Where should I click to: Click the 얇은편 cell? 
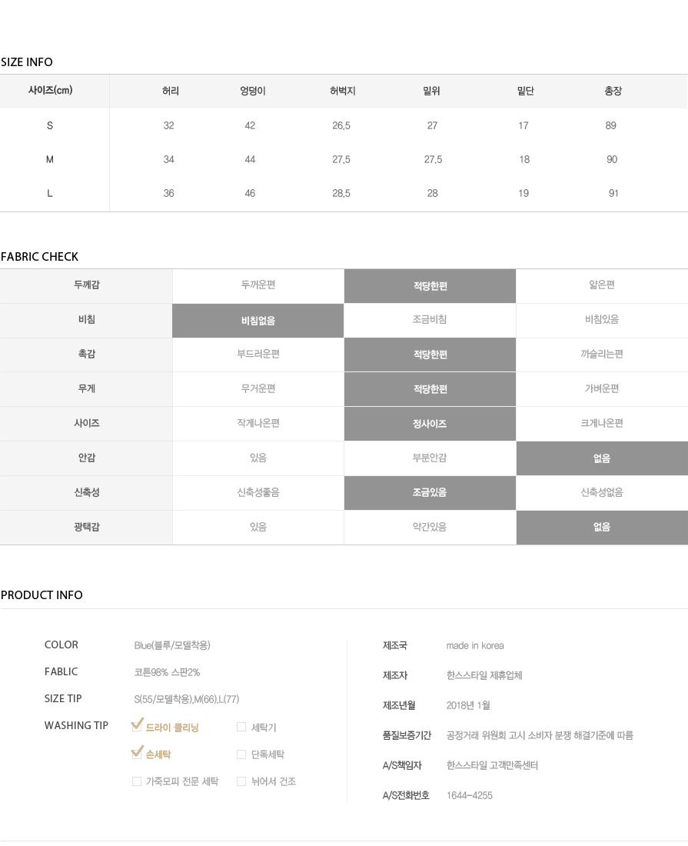tap(602, 285)
